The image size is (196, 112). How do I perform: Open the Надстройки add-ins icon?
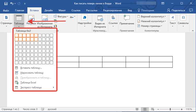[84, 18]
